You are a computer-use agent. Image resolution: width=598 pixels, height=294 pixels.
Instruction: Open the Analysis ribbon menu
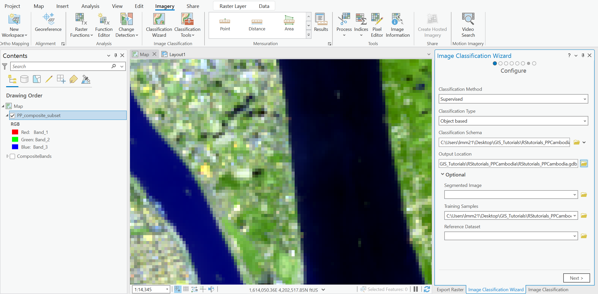tap(90, 6)
